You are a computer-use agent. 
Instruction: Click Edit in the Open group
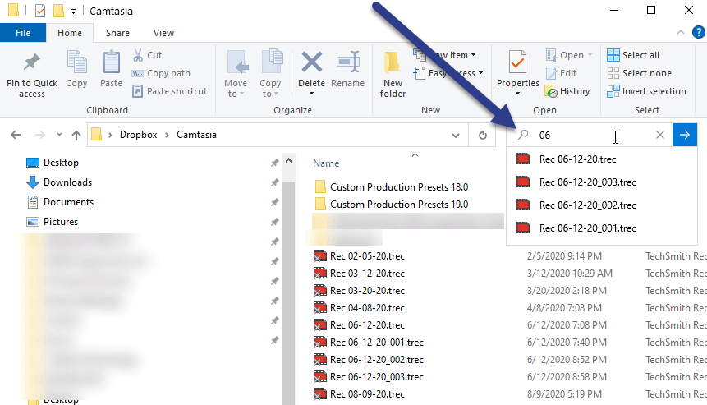click(562, 73)
